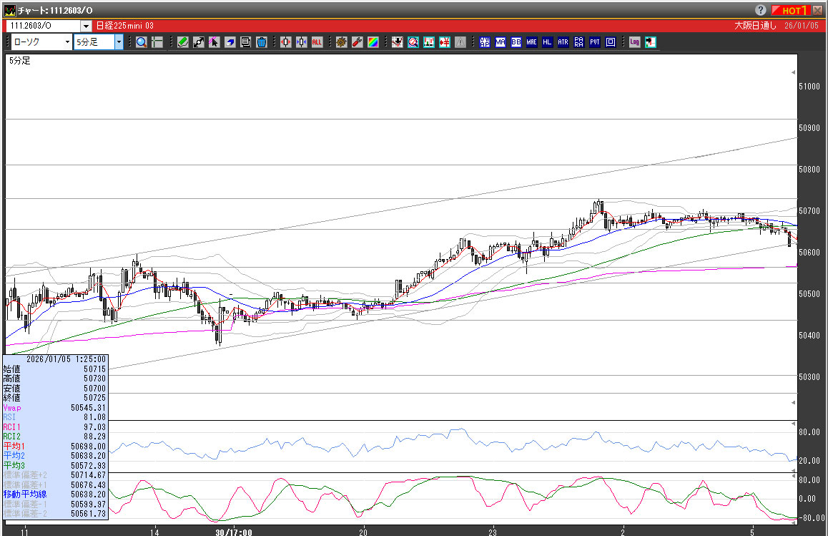The width and height of the screenshot is (828, 536).
Task: Open help with the question mark button
Action: [x=760, y=10]
